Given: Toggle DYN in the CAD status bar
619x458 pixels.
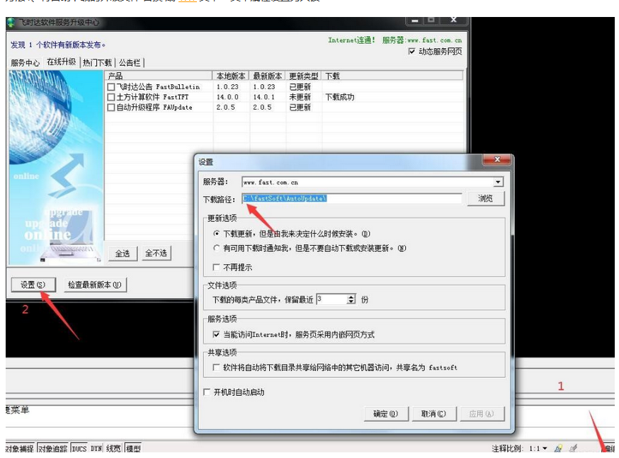Looking at the screenshot, I should pyautogui.click(x=96, y=449).
